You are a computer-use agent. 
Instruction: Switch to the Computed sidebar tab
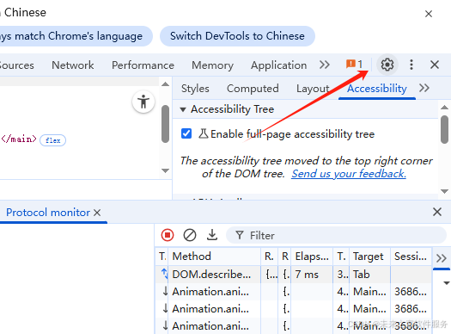253,89
